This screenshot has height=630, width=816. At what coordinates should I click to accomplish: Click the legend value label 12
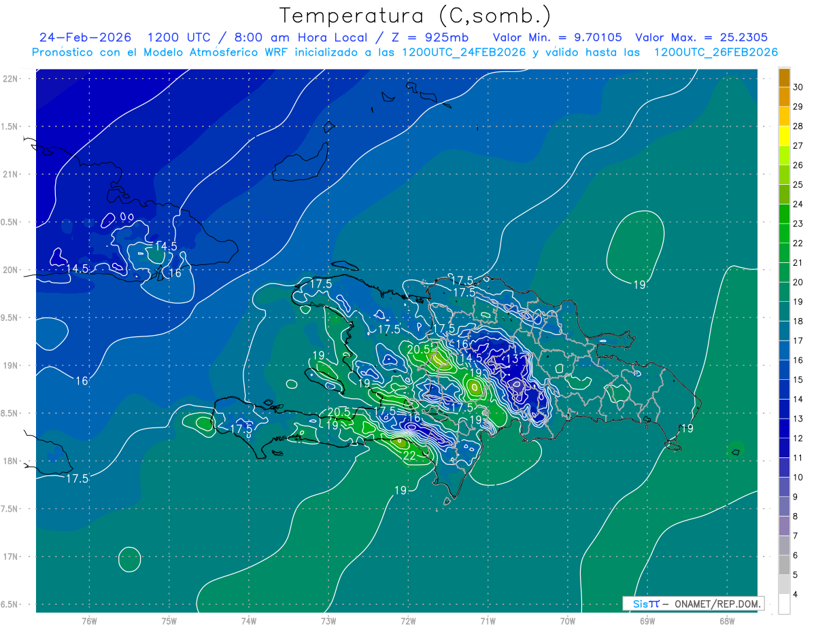(x=798, y=438)
